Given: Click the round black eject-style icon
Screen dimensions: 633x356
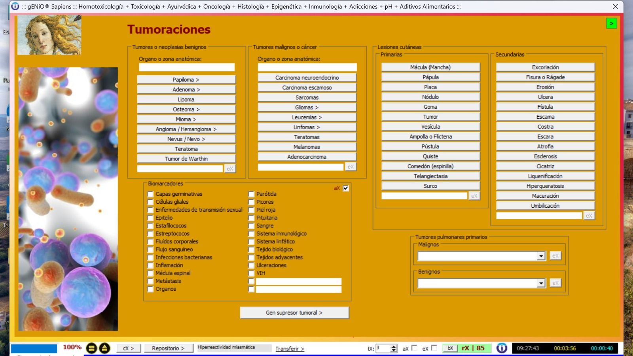Looking at the screenshot, I should 104,348.
